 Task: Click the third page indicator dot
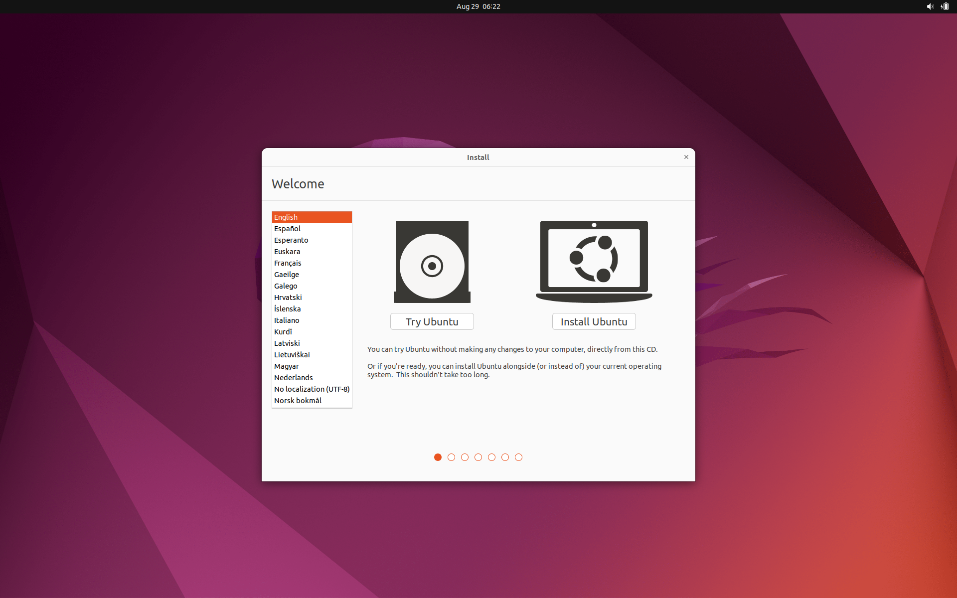click(x=465, y=457)
